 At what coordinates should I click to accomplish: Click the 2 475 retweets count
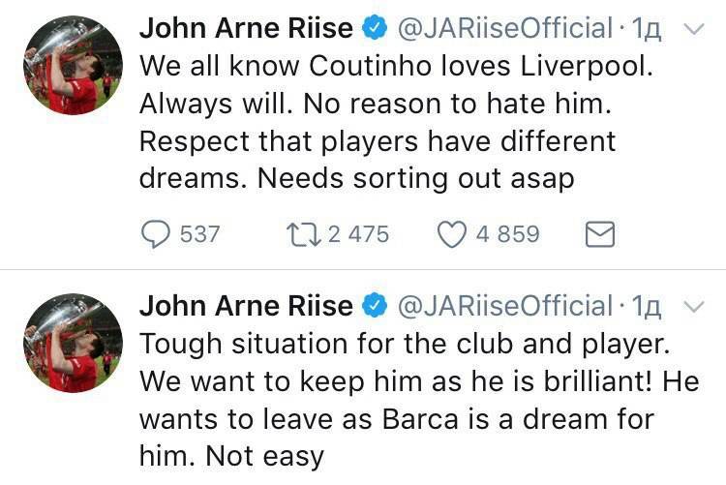pyautogui.click(x=358, y=234)
